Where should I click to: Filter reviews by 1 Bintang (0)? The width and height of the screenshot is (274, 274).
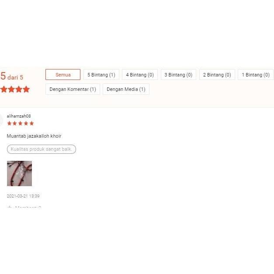coord(256,75)
